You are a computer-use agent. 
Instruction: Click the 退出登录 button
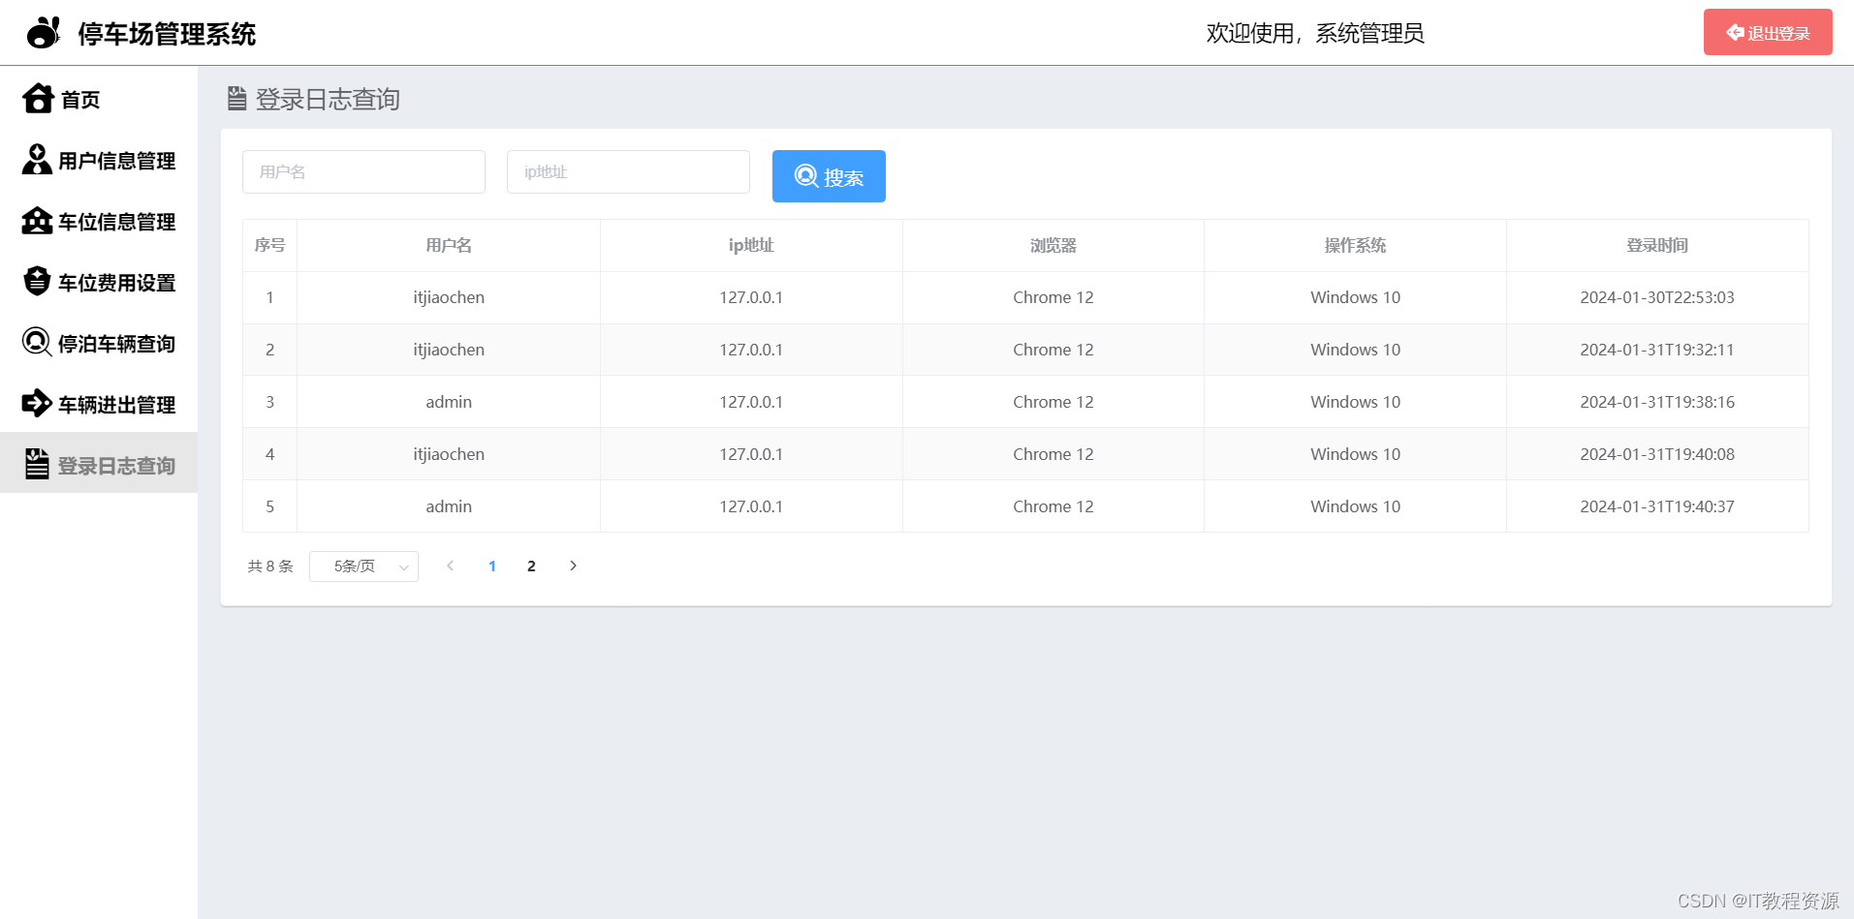tap(1768, 32)
